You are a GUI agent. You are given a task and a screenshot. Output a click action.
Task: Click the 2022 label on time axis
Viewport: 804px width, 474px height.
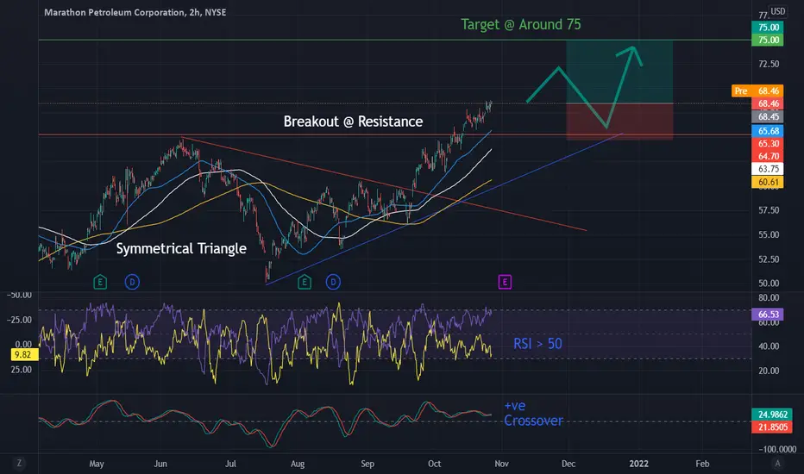coord(638,464)
